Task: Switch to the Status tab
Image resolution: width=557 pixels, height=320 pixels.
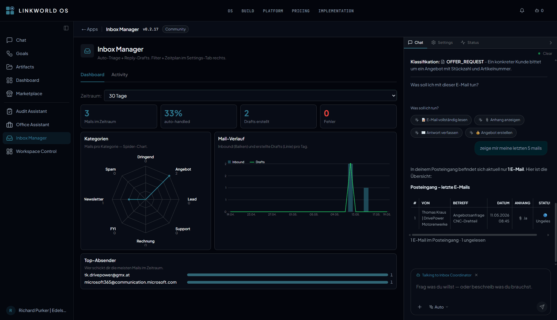Action: 470,43
